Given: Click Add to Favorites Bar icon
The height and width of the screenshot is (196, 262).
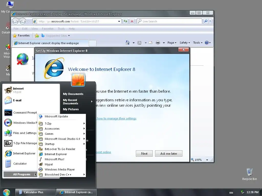Looking at the screenshot, I should click(37, 36).
